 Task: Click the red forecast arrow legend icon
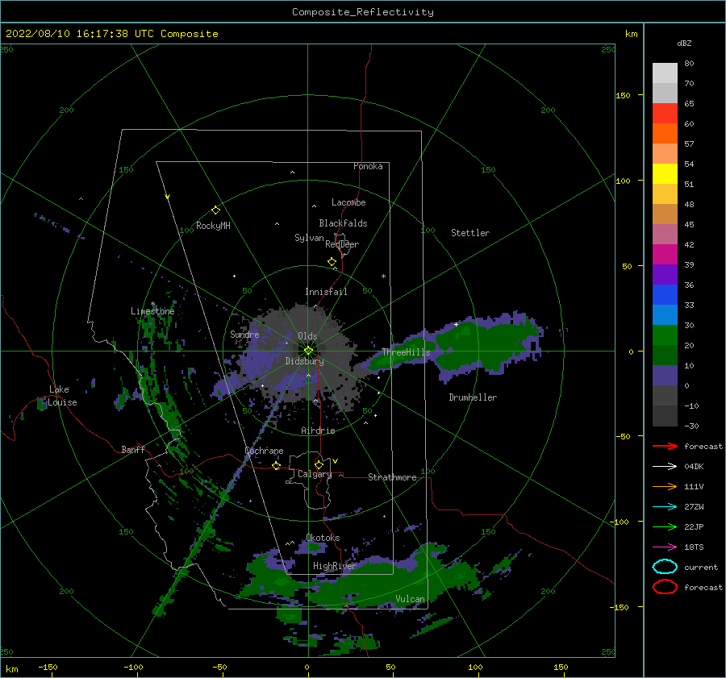click(x=665, y=446)
